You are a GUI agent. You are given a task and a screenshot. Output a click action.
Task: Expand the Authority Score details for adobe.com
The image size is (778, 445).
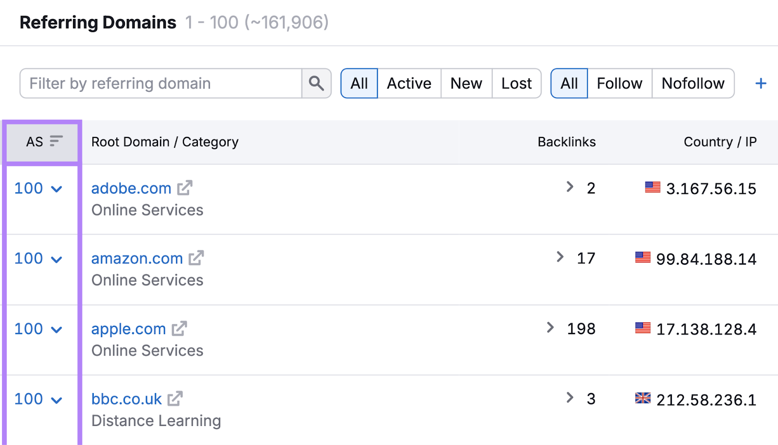coord(57,189)
